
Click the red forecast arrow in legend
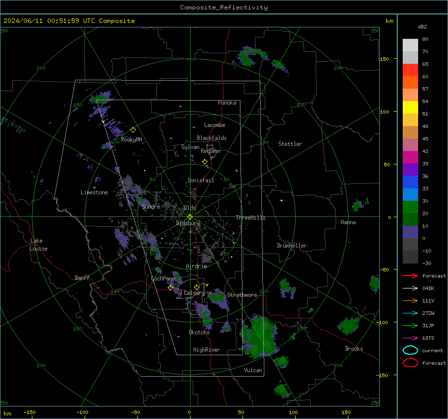coord(410,276)
